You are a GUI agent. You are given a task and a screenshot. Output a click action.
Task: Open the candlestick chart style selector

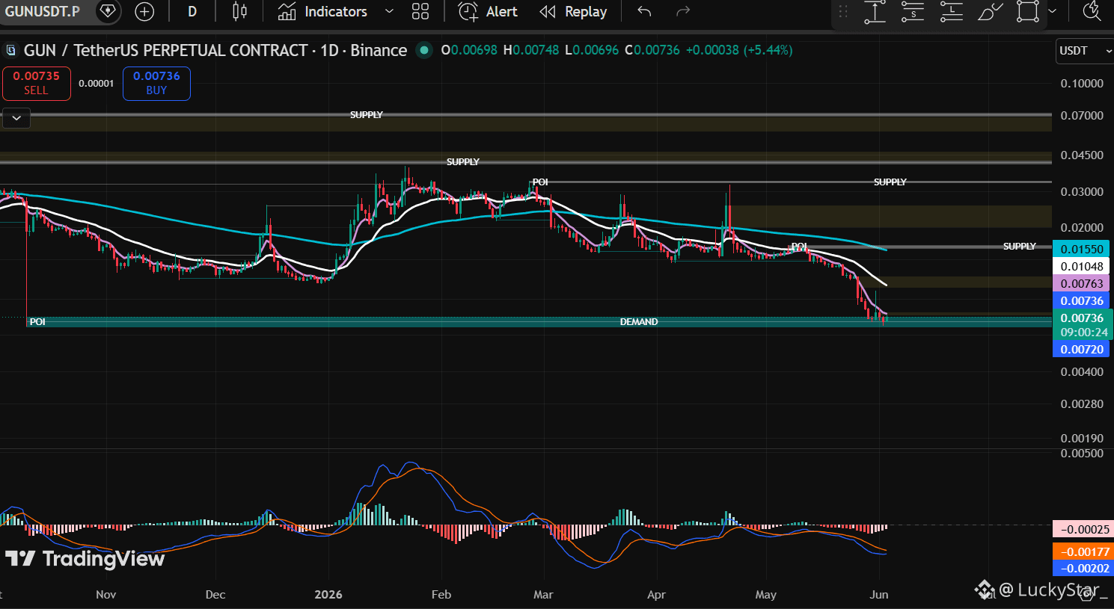point(239,11)
